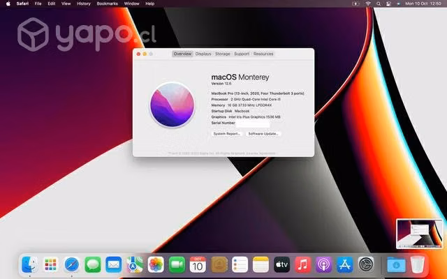447x279 pixels.
Task: Click the Memory 16 GB text
Action: pos(242,105)
